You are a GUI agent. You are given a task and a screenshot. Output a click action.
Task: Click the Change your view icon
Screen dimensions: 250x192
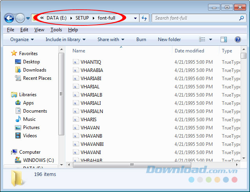tap(202, 39)
